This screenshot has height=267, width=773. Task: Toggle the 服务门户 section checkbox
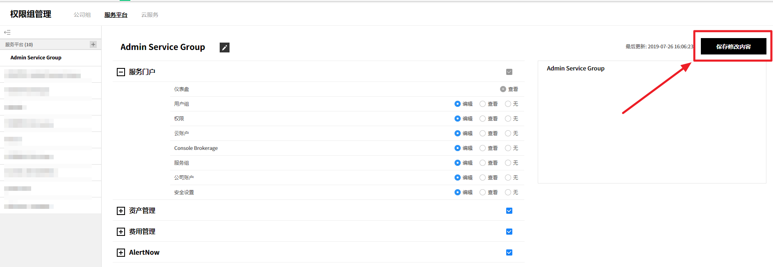point(509,72)
